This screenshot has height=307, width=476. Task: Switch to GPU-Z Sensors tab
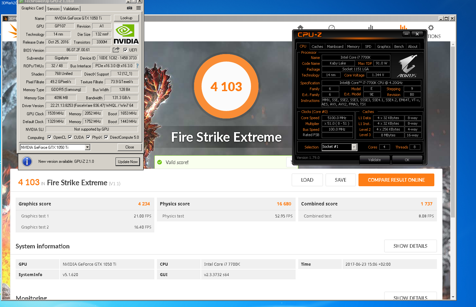point(53,9)
